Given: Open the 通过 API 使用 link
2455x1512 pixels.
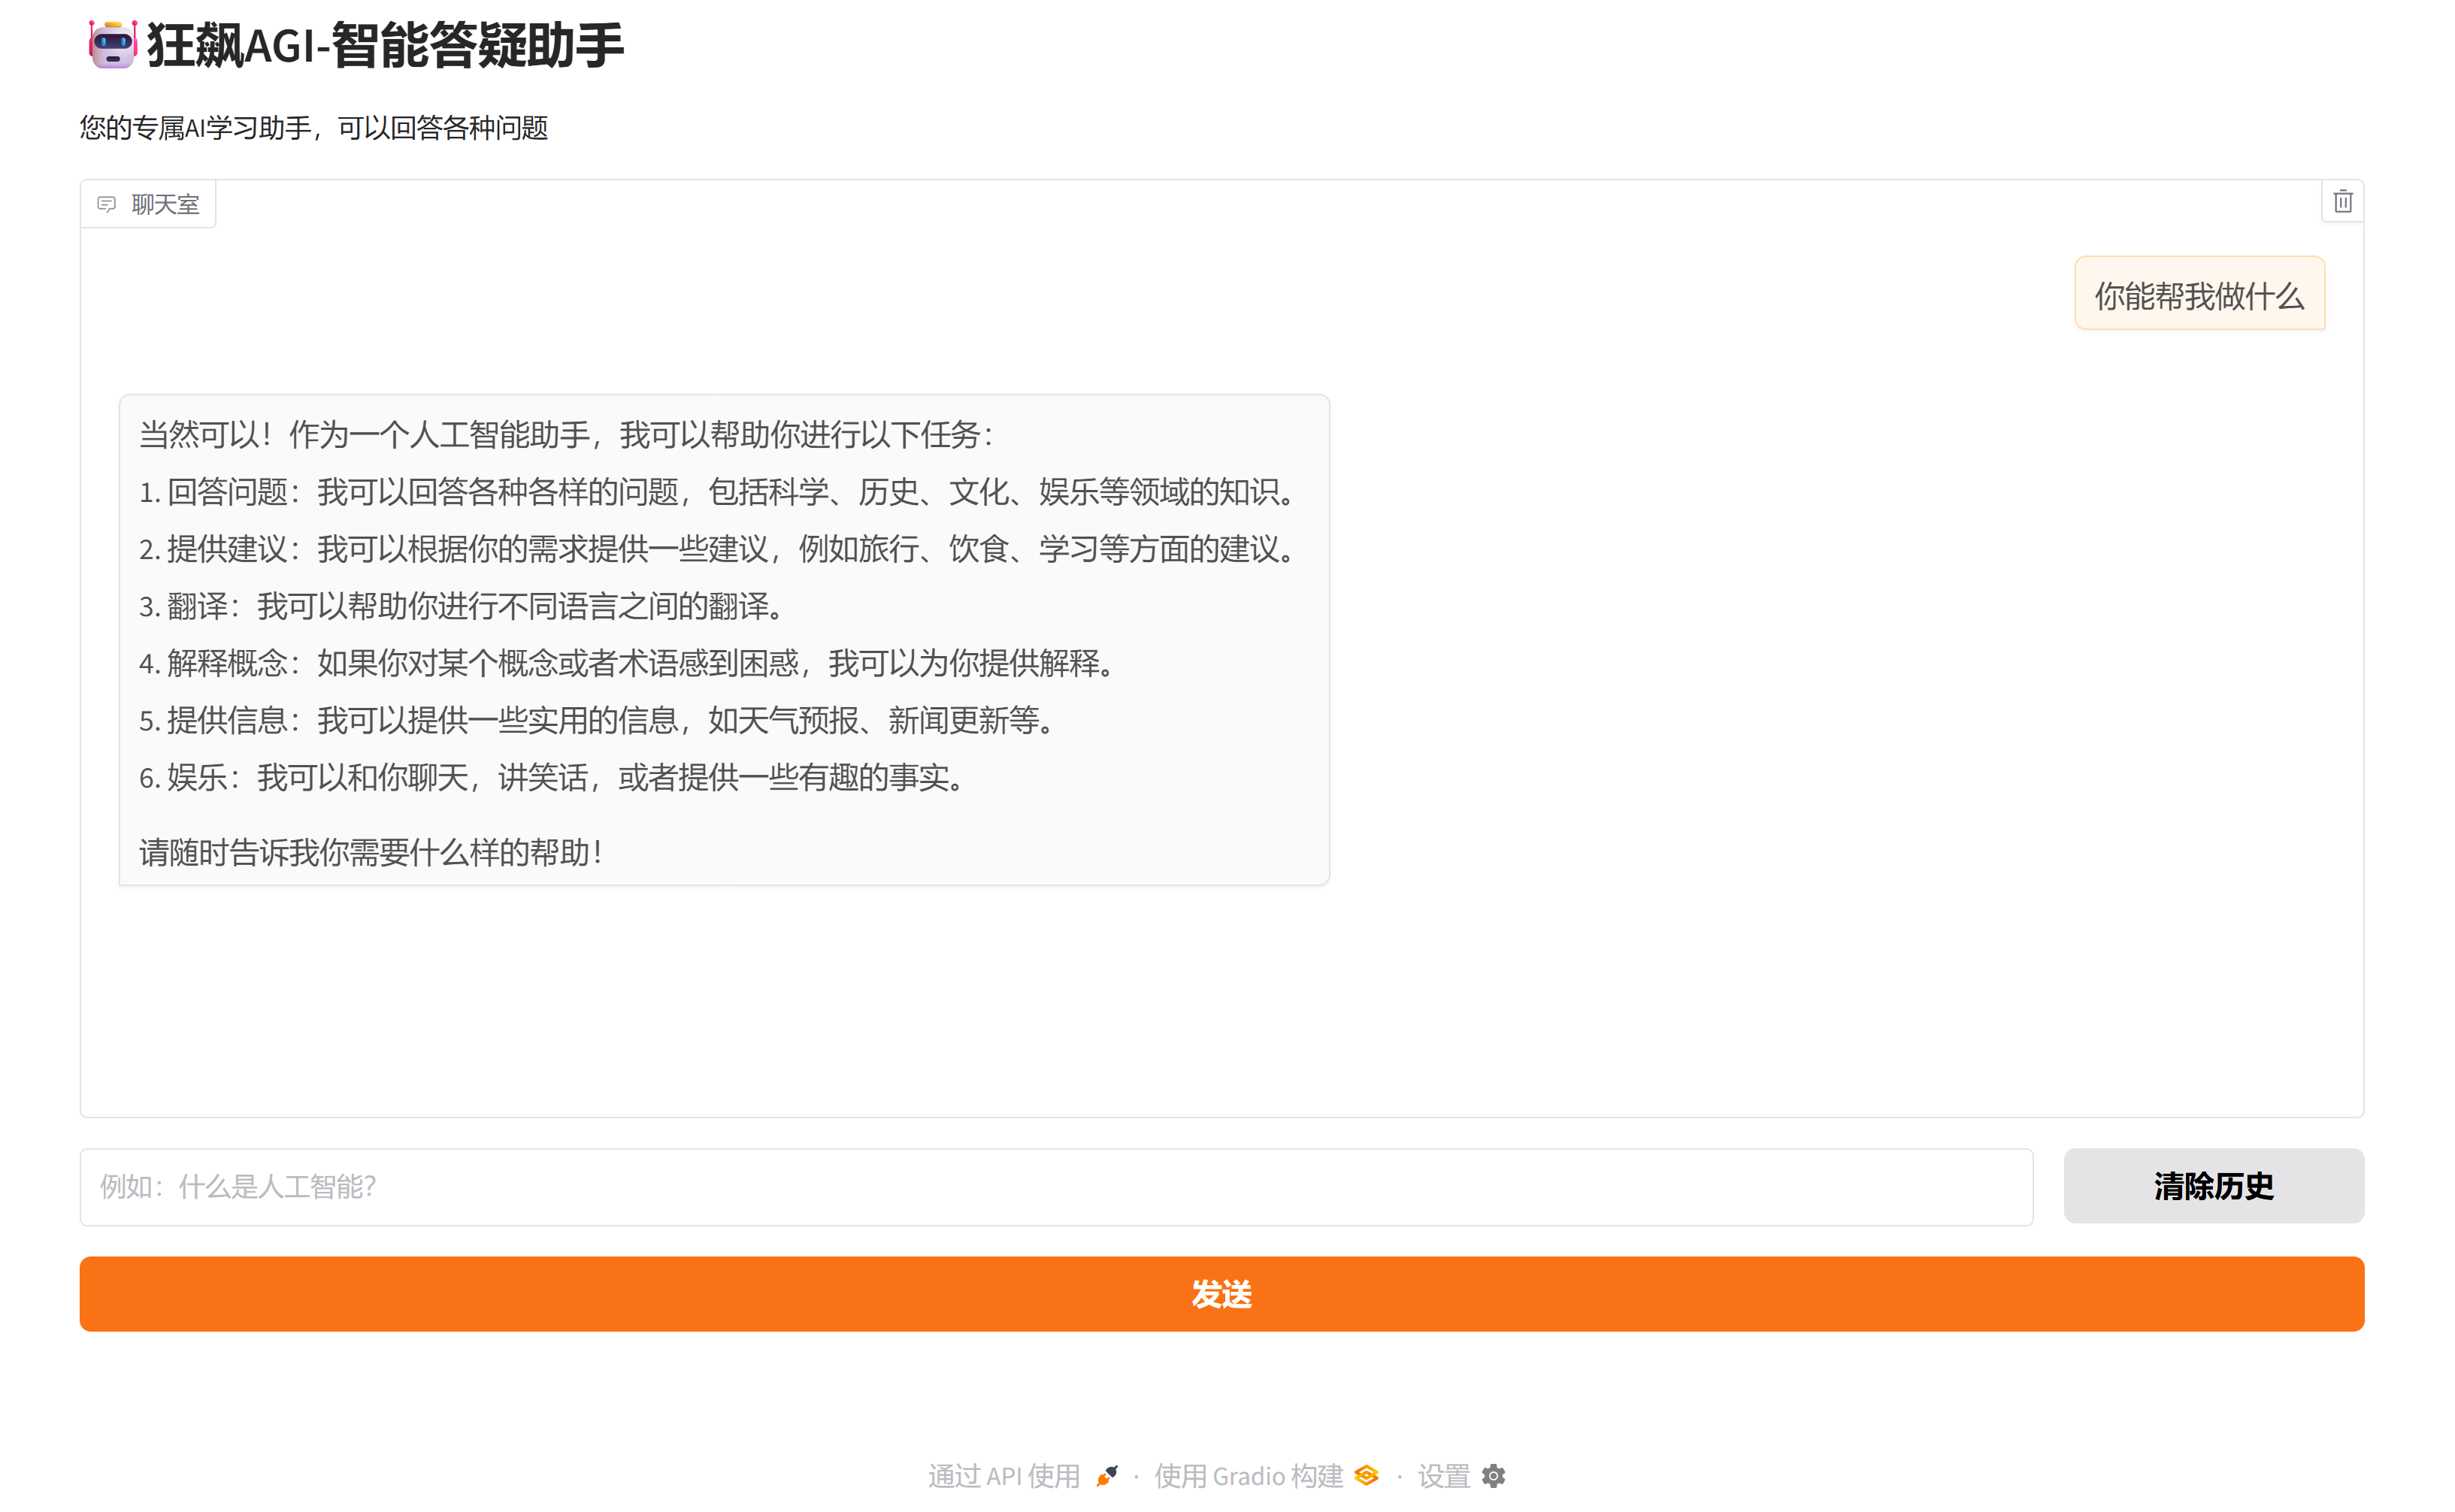Looking at the screenshot, I should pyautogui.click(x=1003, y=1476).
